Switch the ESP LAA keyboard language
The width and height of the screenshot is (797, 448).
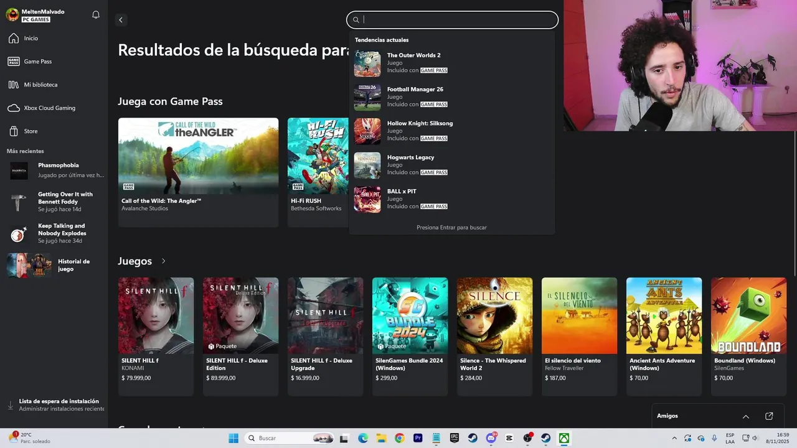(x=730, y=438)
